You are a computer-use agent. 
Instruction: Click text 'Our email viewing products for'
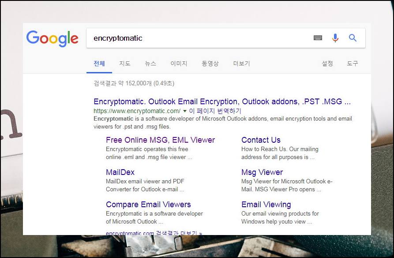(280, 213)
